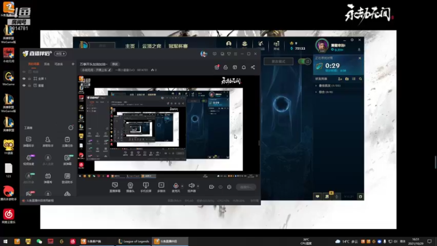Add a 手机投屏 phone cast source
437x246 pixels.
pyautogui.click(x=146, y=187)
